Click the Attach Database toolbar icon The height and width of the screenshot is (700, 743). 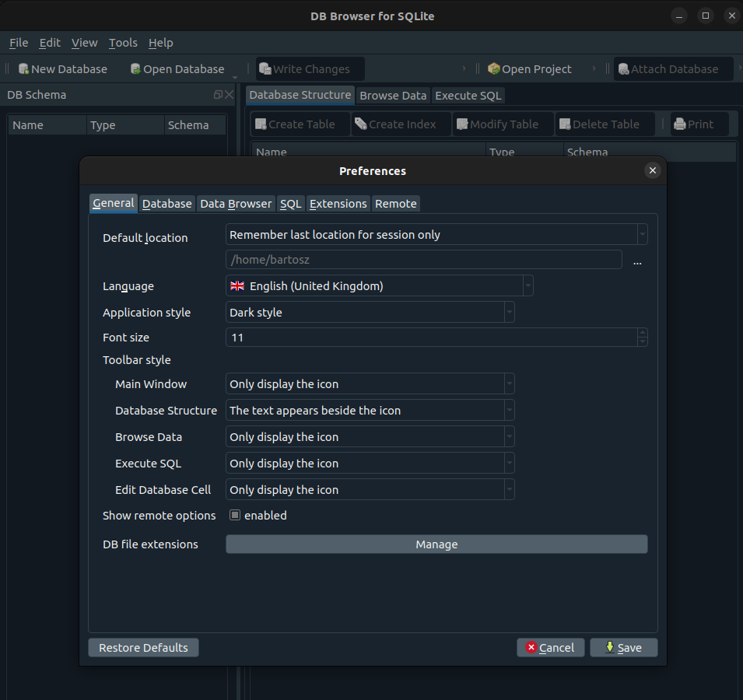(624, 69)
